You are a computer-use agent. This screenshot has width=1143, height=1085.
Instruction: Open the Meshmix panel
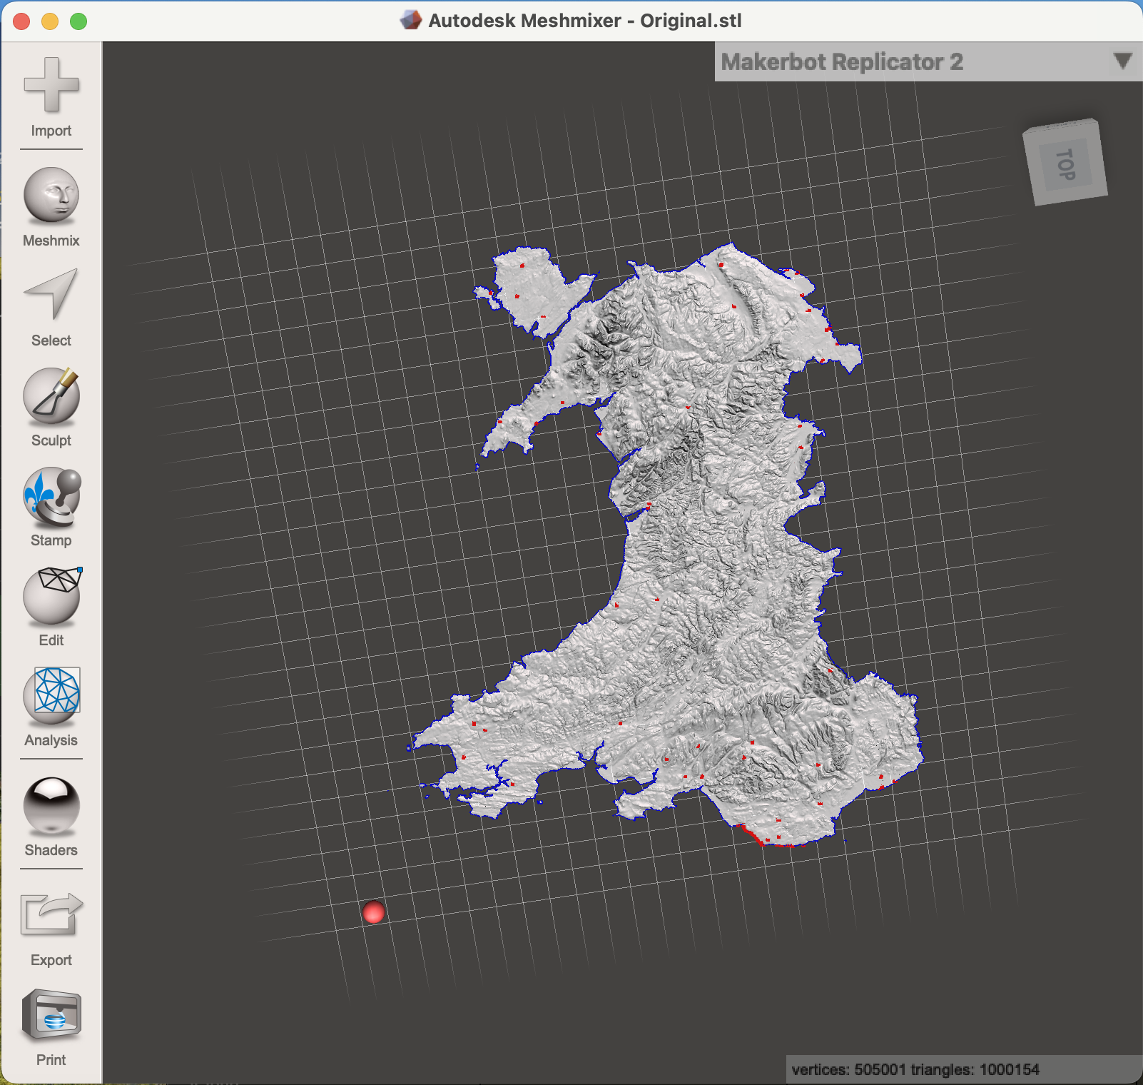51,207
